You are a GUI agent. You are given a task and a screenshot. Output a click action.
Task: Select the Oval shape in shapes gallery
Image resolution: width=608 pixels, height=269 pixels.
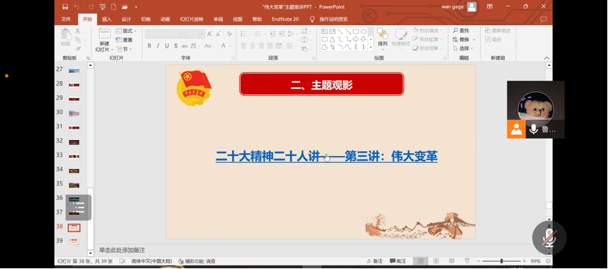(364, 32)
